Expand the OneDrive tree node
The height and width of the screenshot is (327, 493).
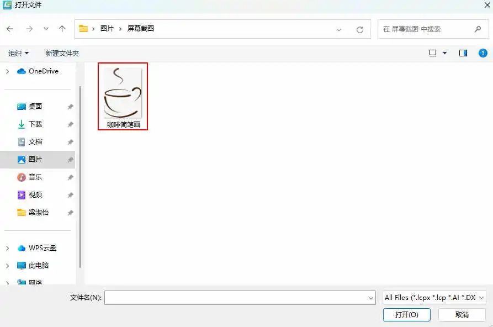(x=7, y=71)
